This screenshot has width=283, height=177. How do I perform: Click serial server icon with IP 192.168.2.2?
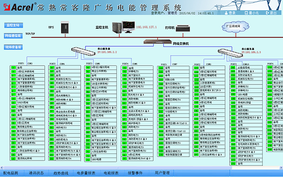tap(83, 51)
